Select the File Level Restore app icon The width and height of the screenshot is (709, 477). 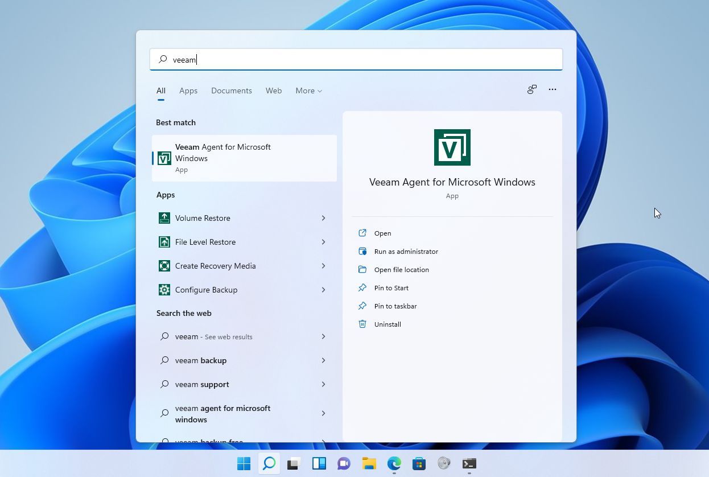tap(164, 242)
